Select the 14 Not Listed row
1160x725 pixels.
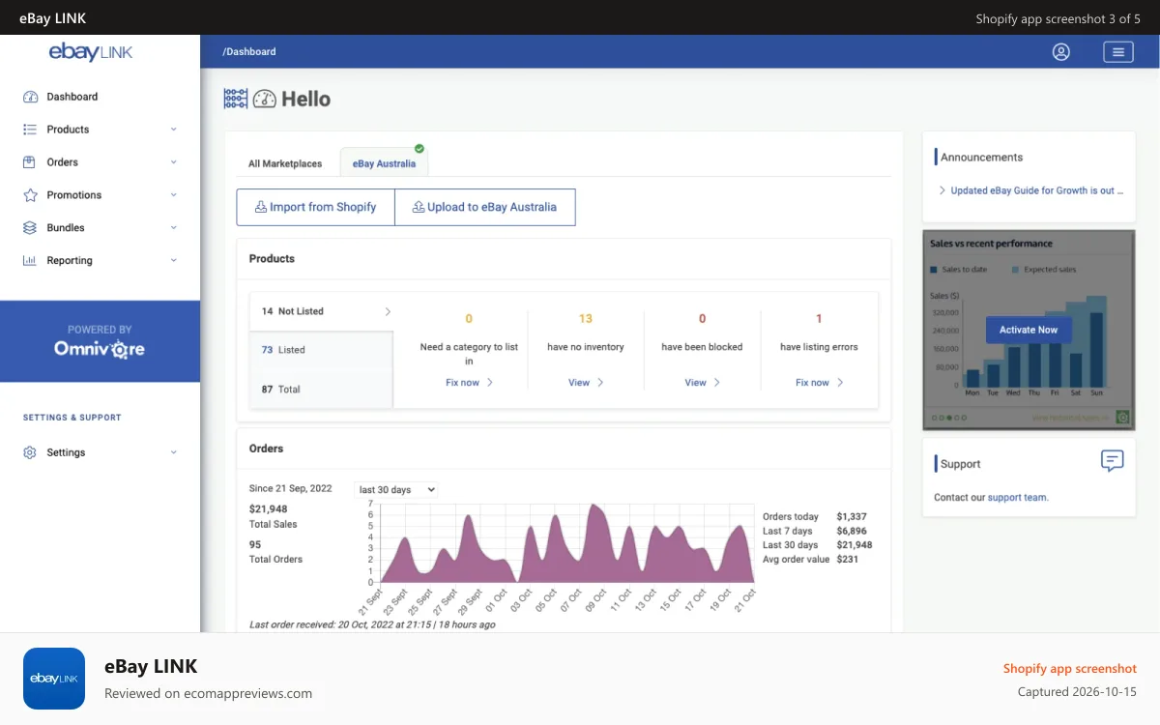[321, 311]
